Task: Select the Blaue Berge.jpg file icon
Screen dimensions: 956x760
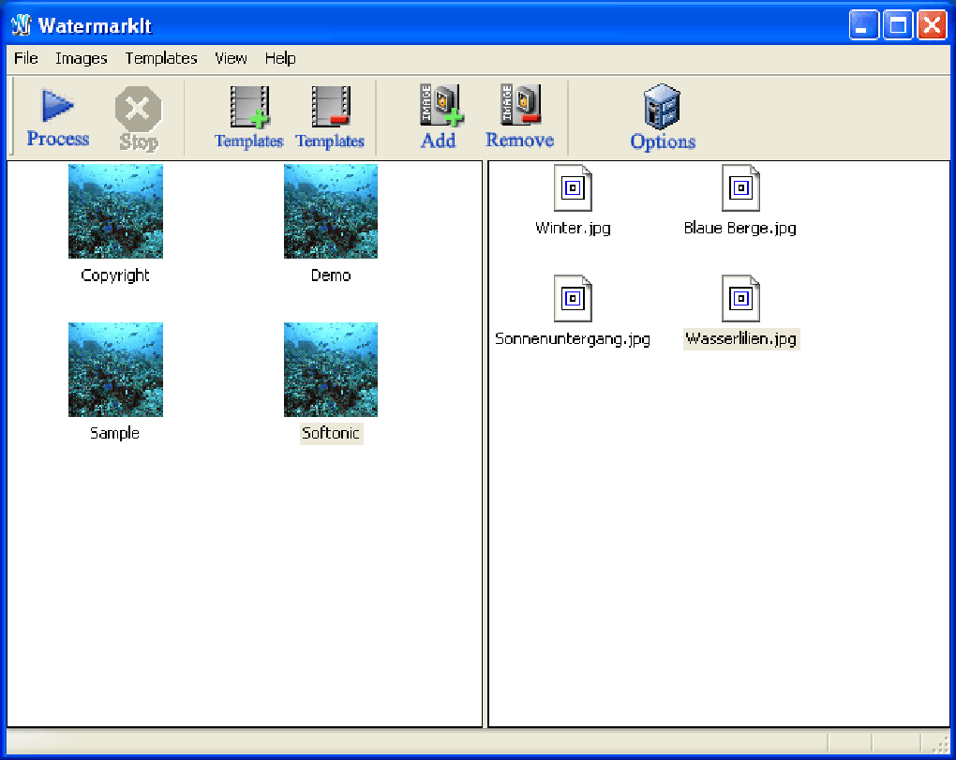Action: coord(740,186)
